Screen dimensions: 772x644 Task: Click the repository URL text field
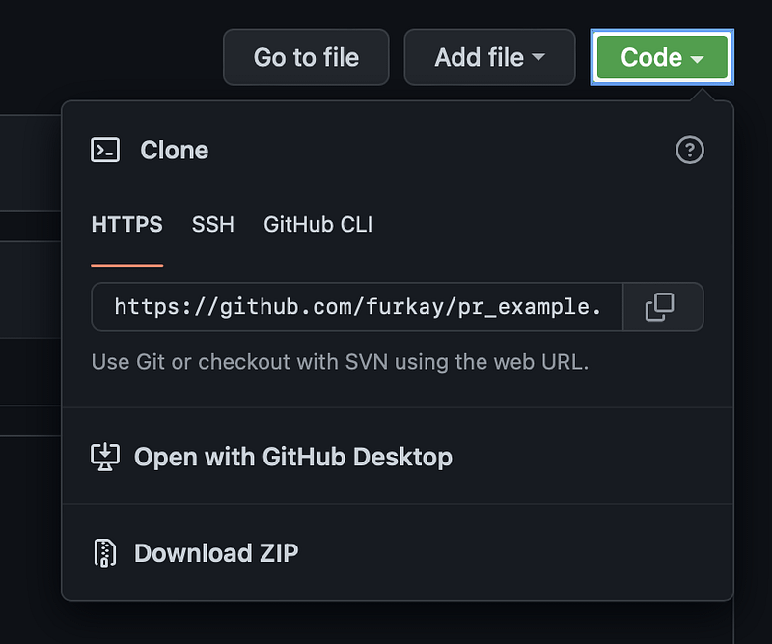coord(357,307)
